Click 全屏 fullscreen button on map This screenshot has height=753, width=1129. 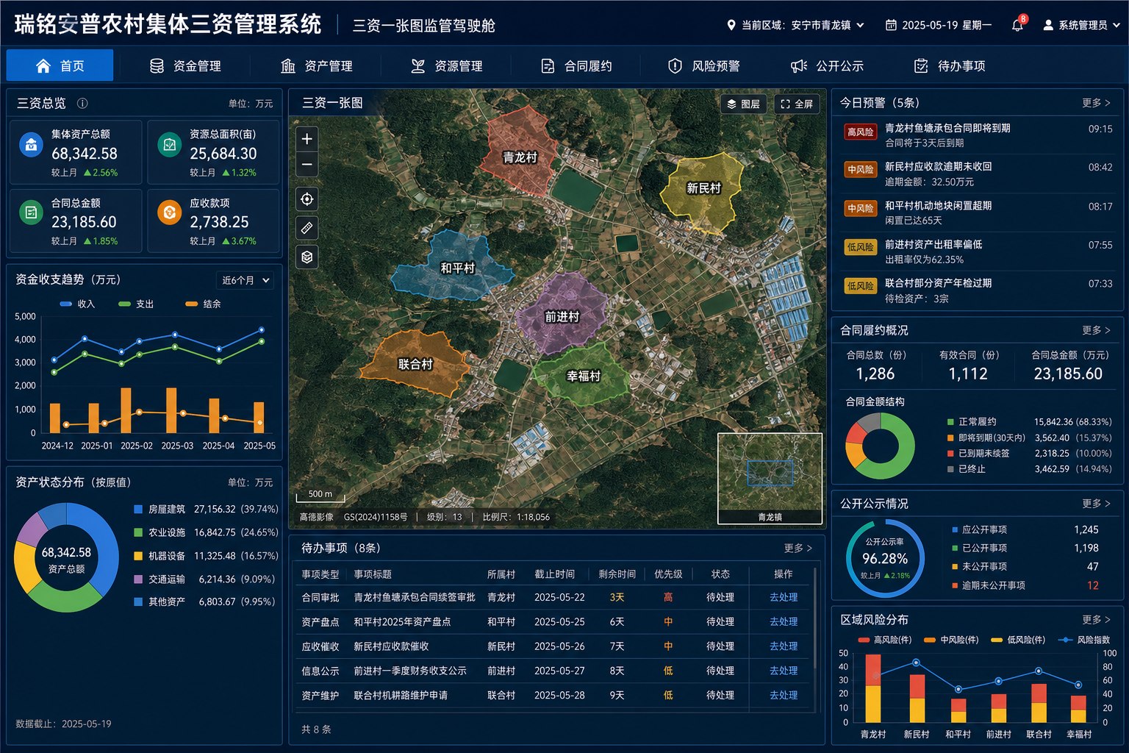[797, 104]
